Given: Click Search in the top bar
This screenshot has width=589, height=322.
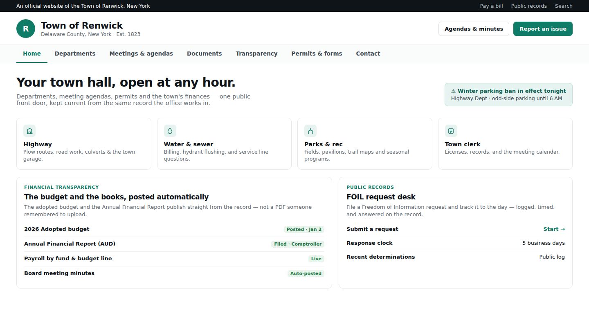Looking at the screenshot, I should [564, 6].
